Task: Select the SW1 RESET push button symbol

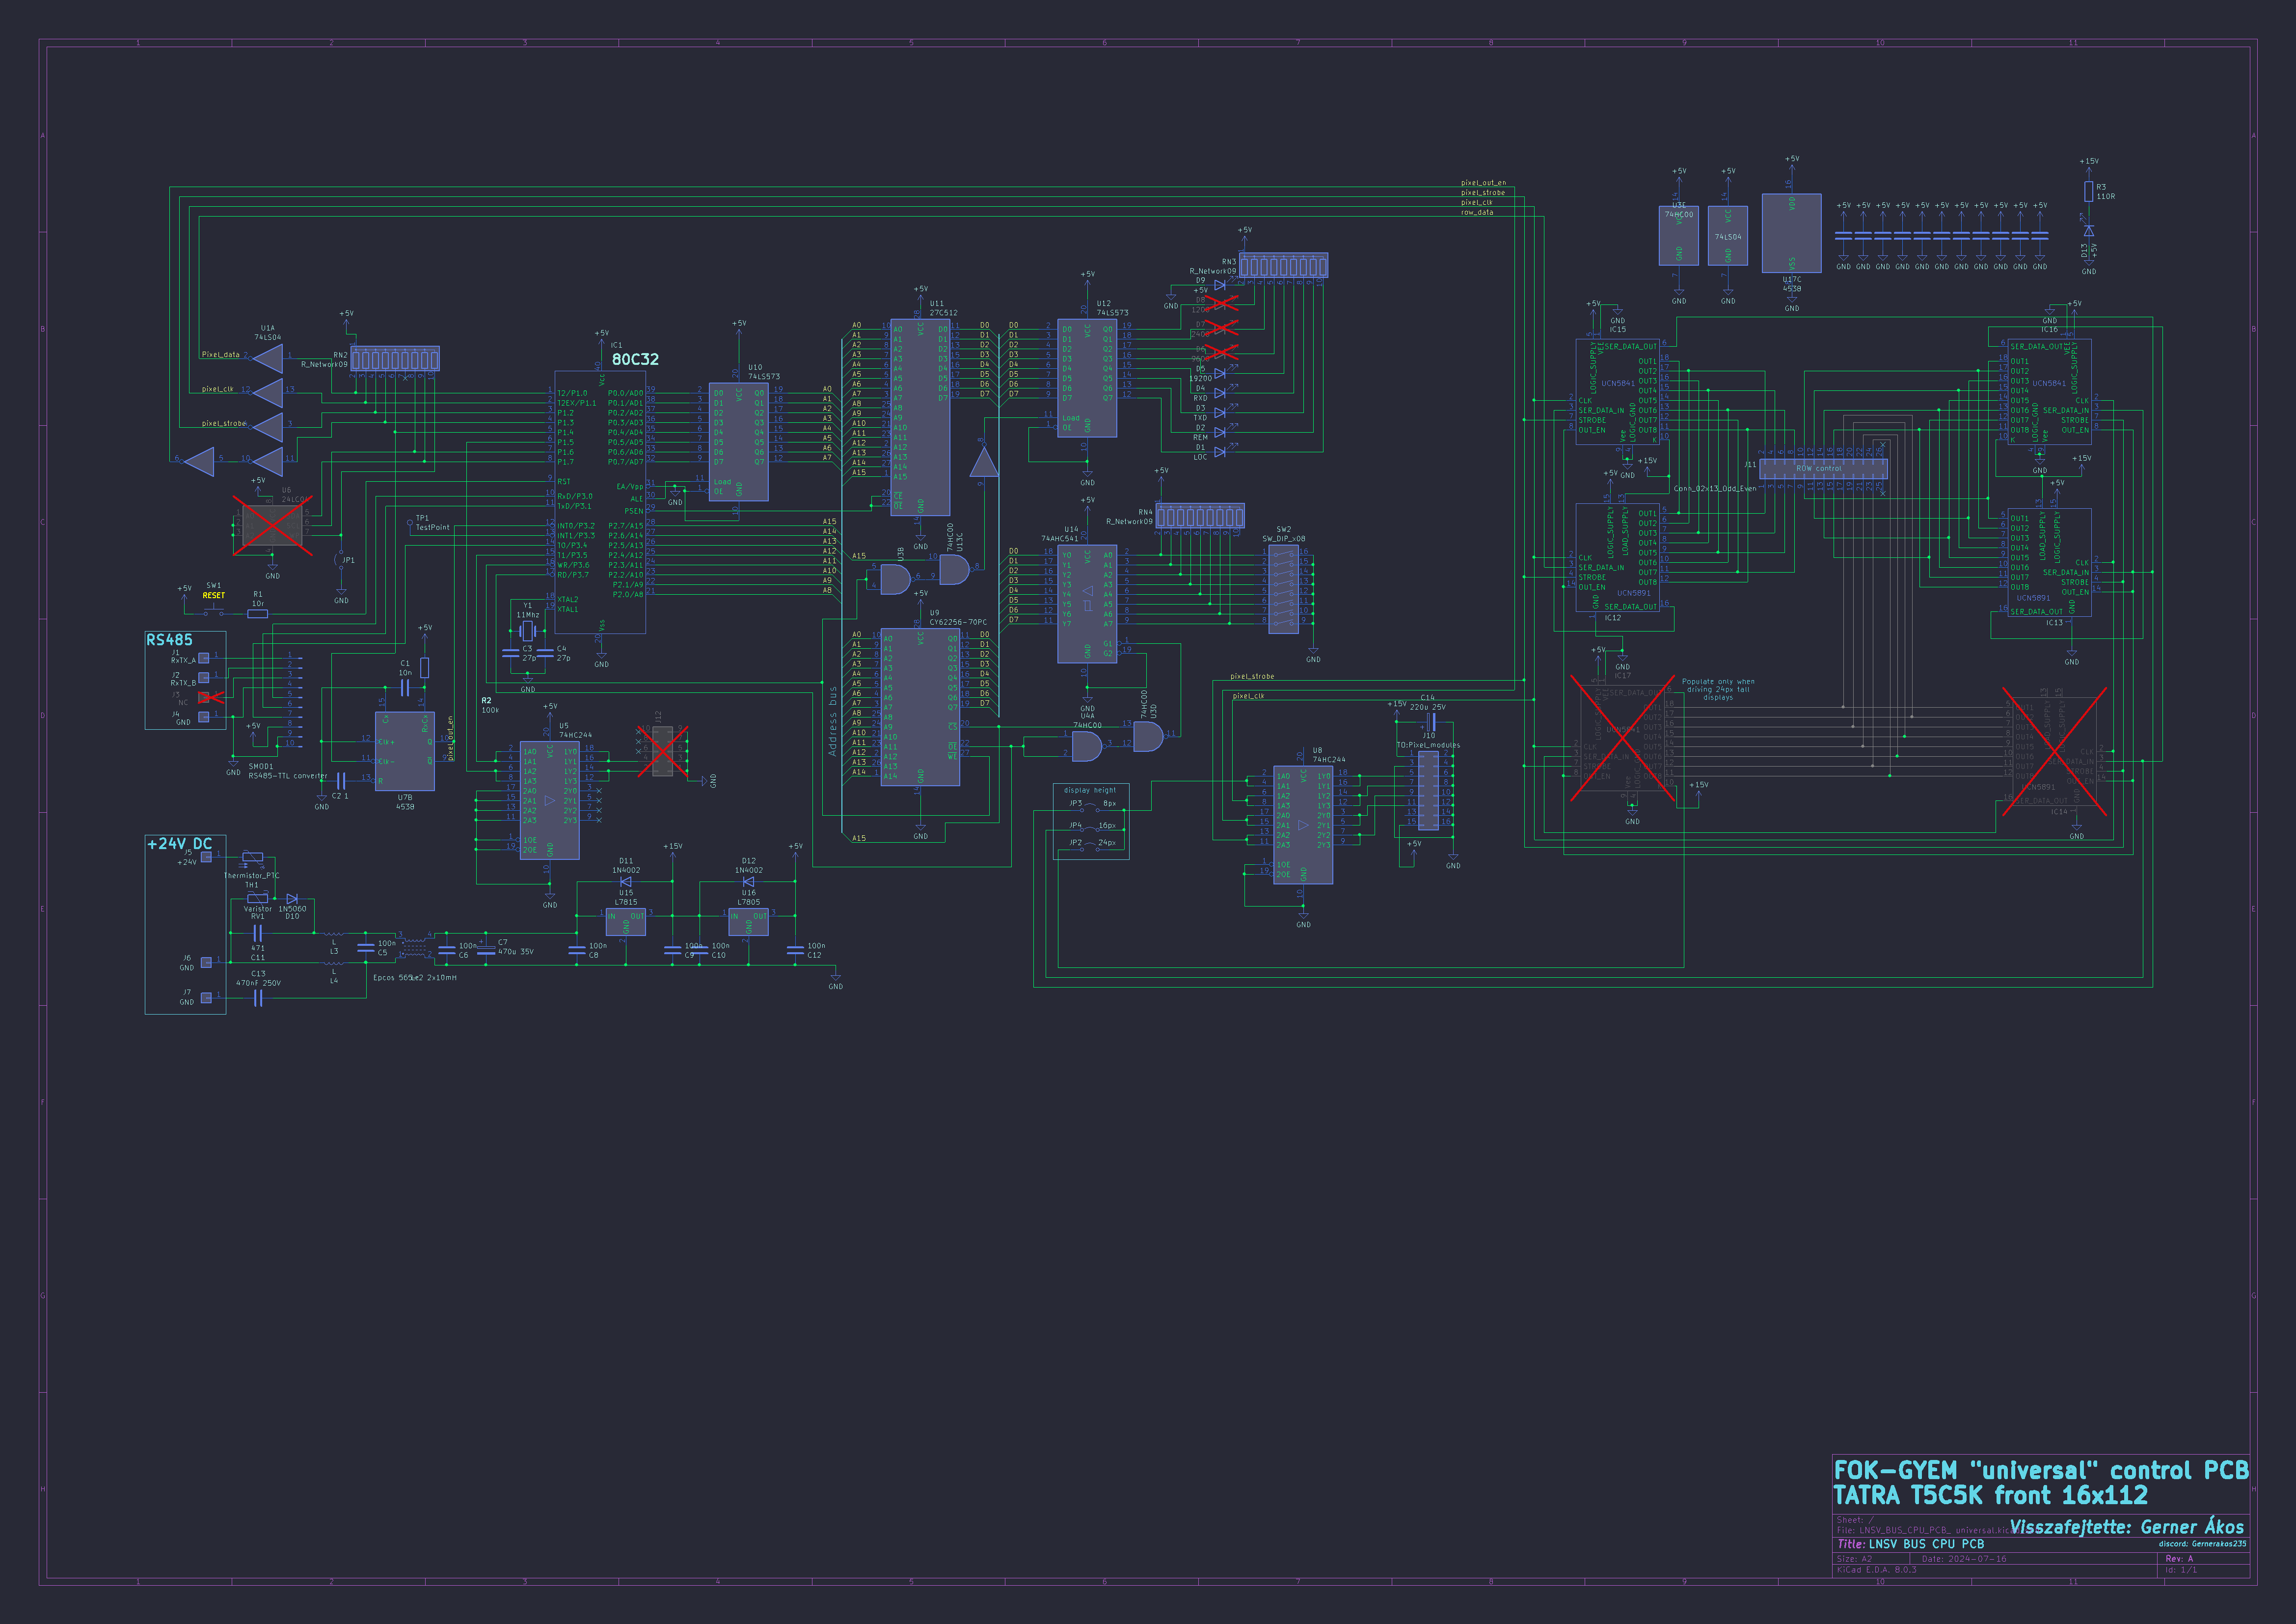Action: (214, 610)
